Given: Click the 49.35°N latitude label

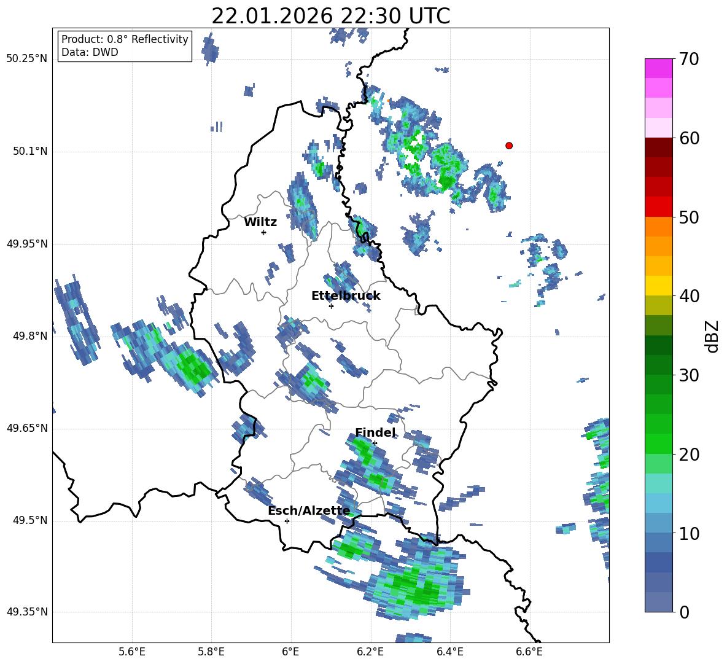Looking at the screenshot, I should (x=27, y=612).
